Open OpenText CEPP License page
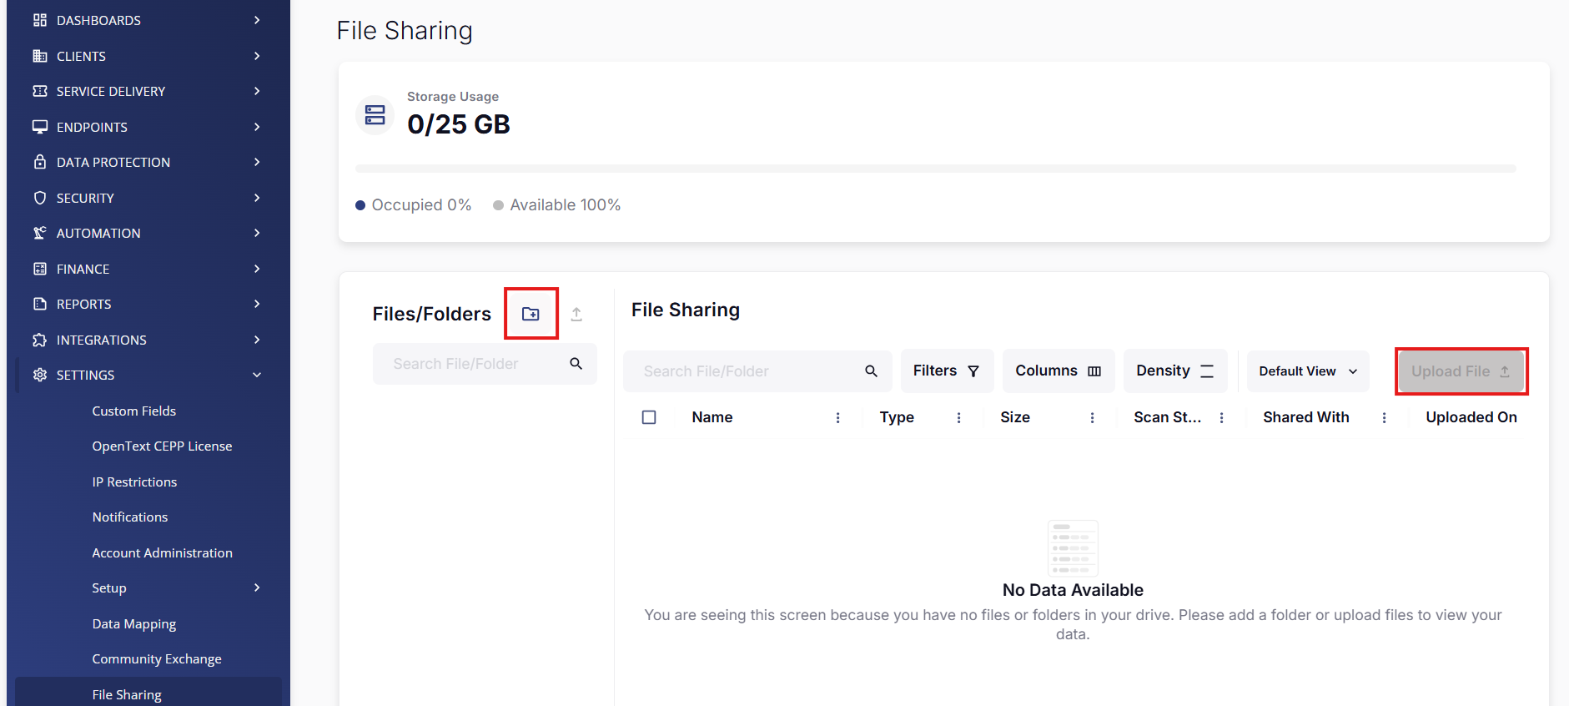Screen dimensions: 1569x706 pyautogui.click(x=162, y=446)
